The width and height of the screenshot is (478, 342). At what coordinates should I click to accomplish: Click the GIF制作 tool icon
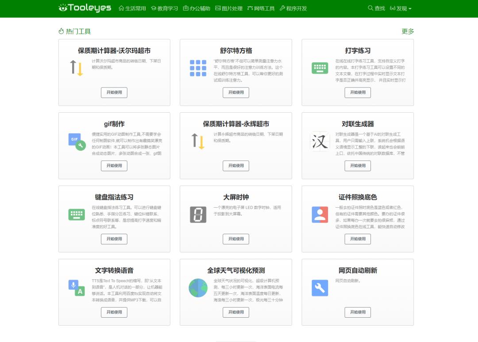point(76,140)
